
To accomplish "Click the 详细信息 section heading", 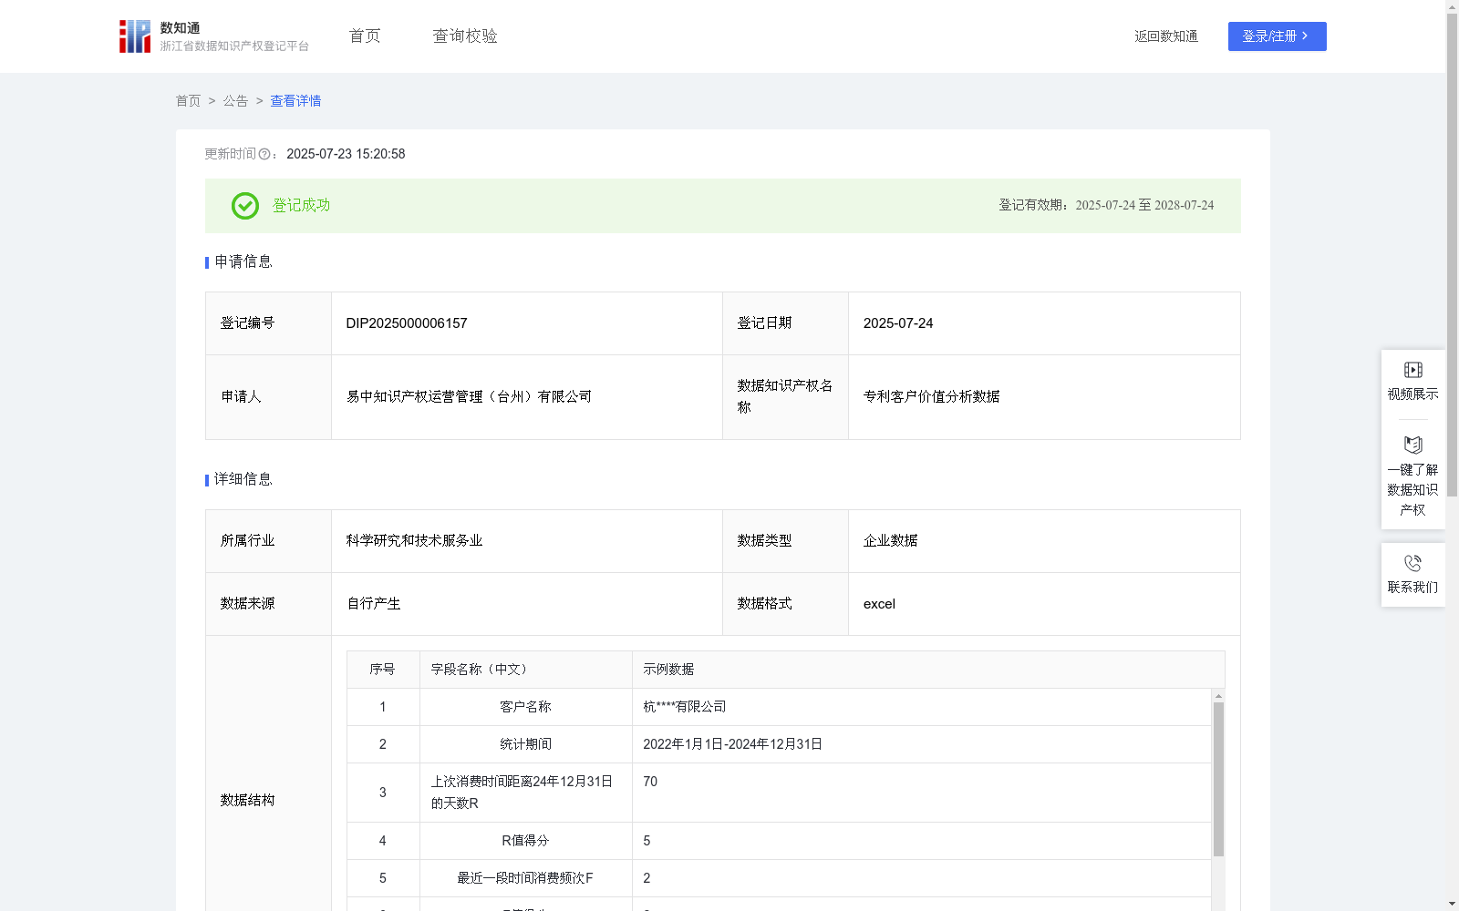I will pos(243,480).
